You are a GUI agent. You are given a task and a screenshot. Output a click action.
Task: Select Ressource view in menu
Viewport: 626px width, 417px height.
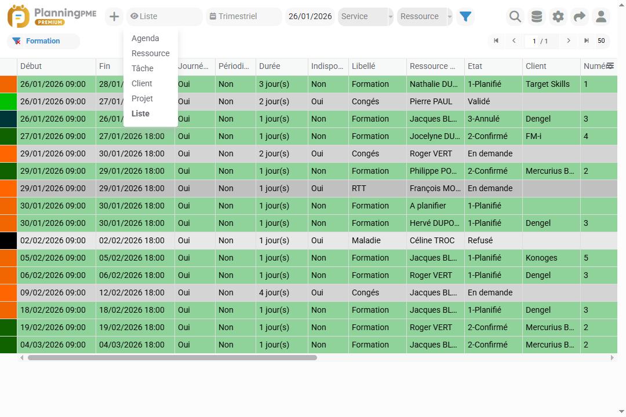pos(151,53)
